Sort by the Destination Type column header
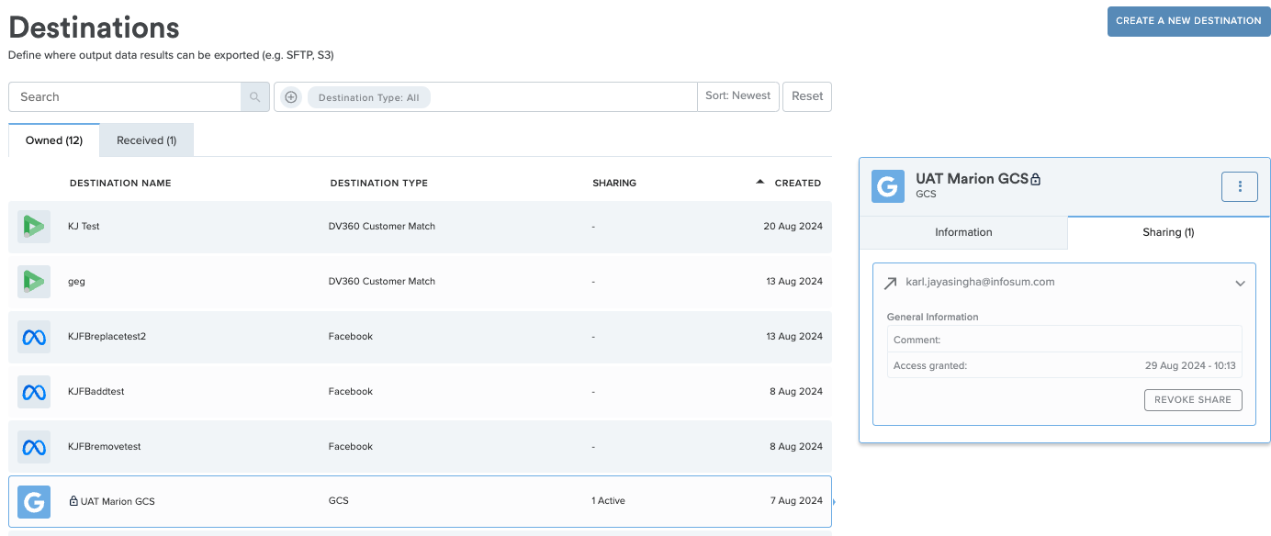This screenshot has height=536, width=1271. (x=378, y=183)
